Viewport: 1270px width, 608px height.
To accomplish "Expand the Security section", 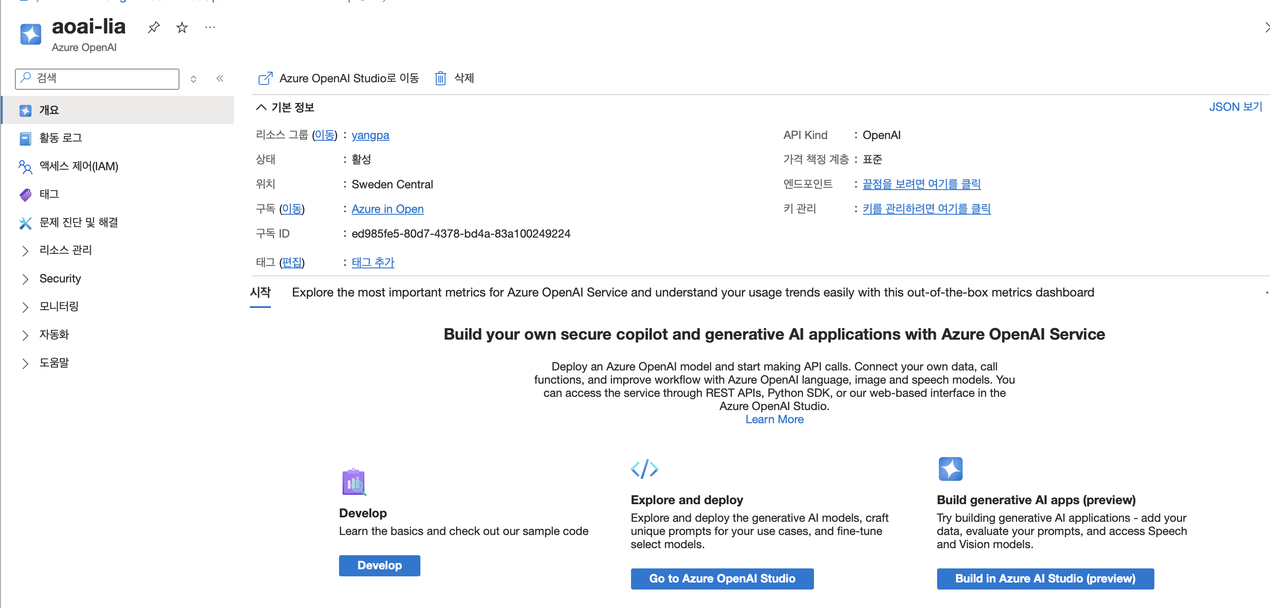I will (60, 278).
